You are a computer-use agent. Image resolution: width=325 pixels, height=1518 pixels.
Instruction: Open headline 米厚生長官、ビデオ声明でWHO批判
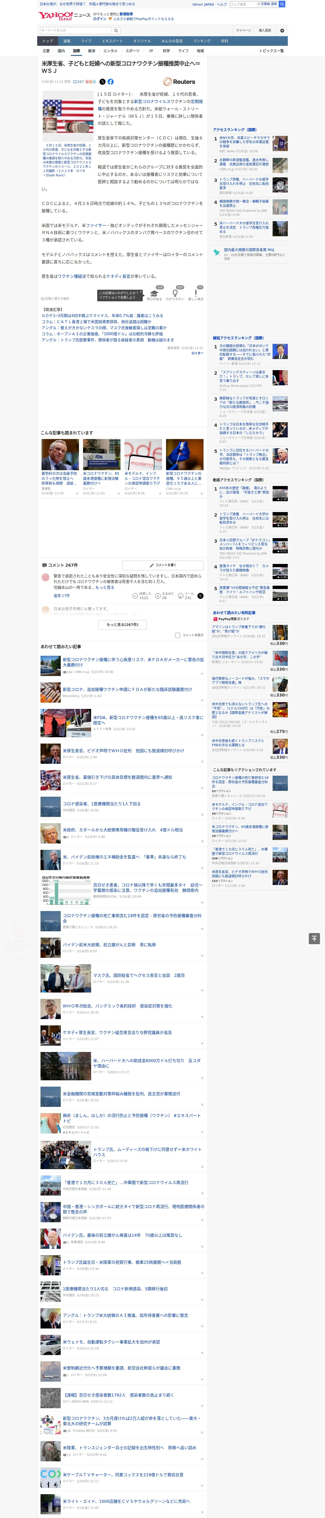click(123, 751)
